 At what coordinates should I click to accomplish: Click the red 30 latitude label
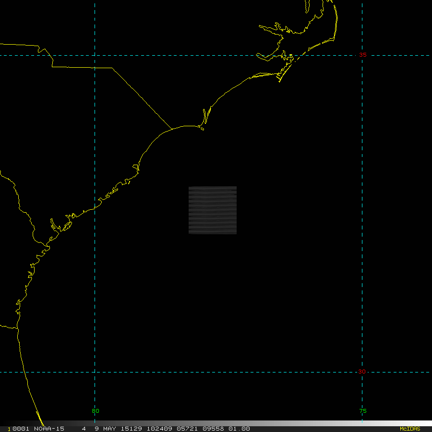click(361, 372)
